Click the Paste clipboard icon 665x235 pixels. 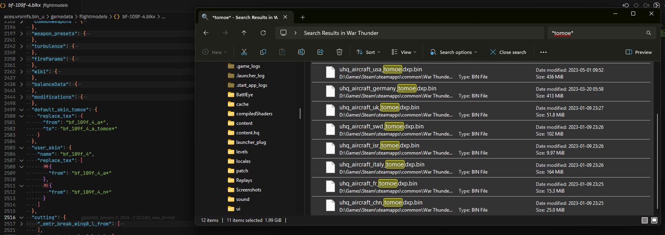(x=282, y=52)
